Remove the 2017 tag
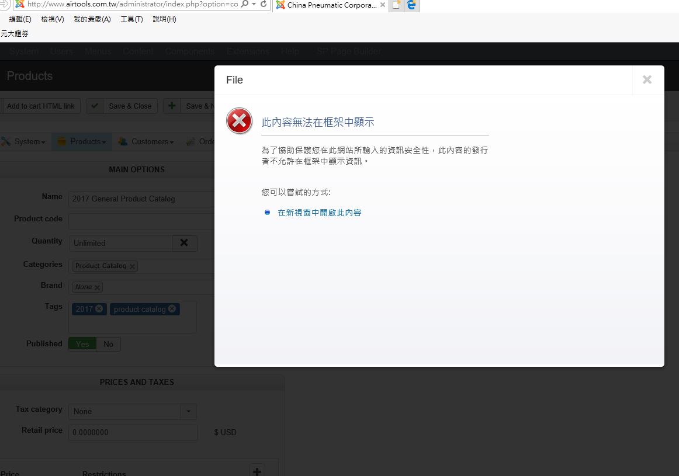Screen dimensions: 679x476 [x=99, y=308]
